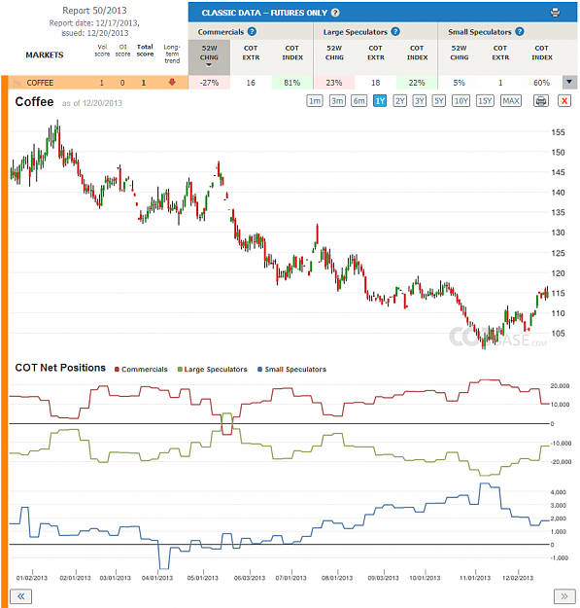The image size is (580, 608).
Task: Click the red long-term trend down arrow
Action: pyautogui.click(x=172, y=83)
